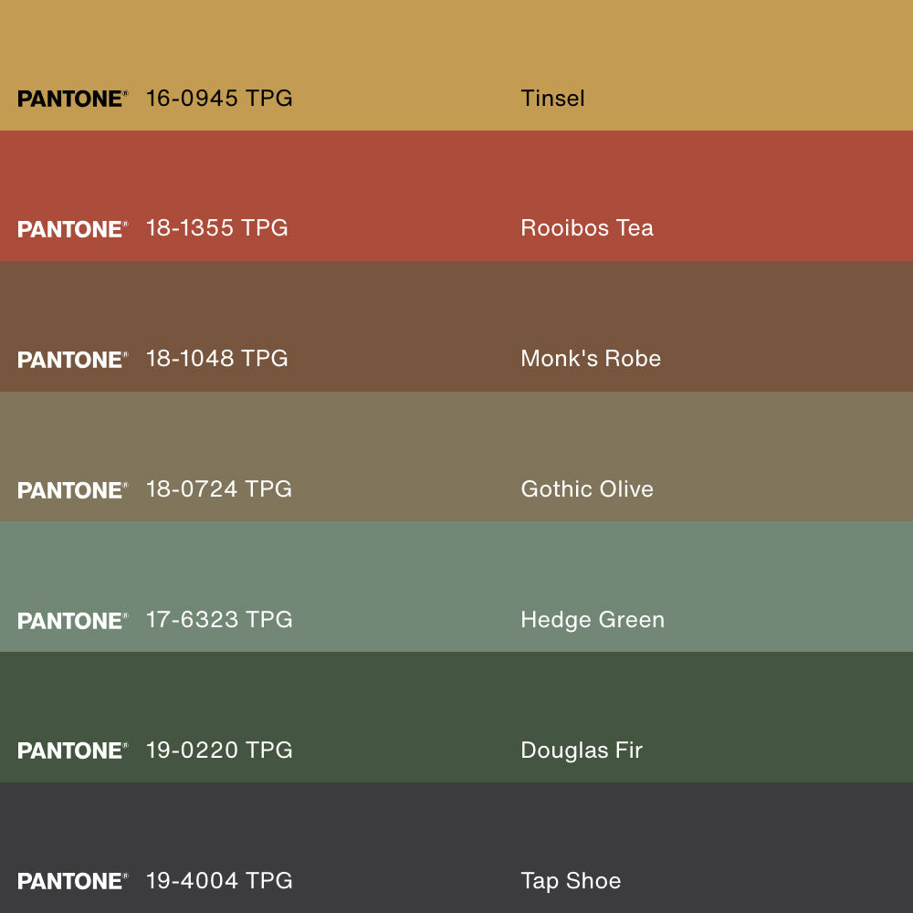Select the code text 18-1355 TPG
913x913 pixels.
click(216, 228)
